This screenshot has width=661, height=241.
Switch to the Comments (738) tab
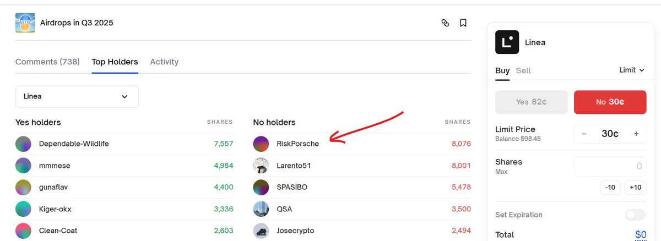(x=47, y=62)
